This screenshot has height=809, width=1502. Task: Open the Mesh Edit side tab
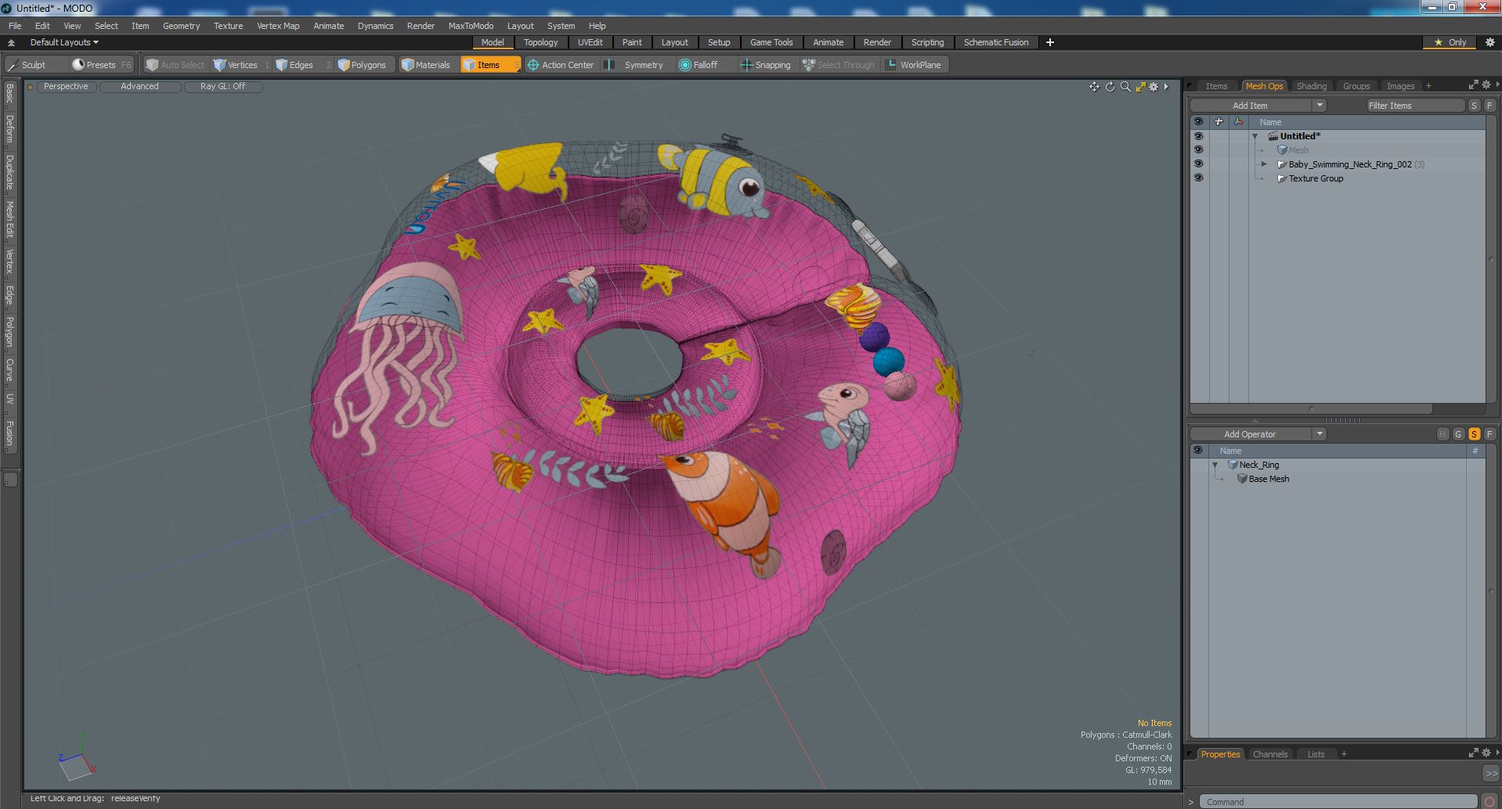(9, 220)
